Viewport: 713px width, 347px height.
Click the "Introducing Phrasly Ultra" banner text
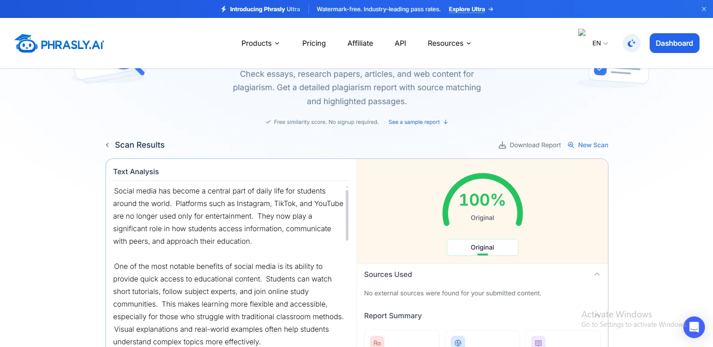point(265,9)
